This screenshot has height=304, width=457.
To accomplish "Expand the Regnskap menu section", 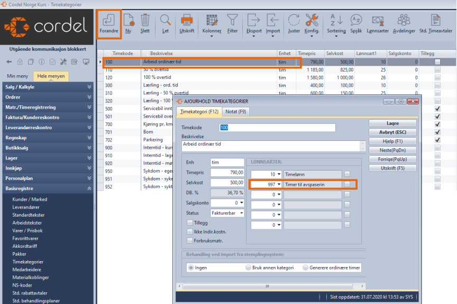I will pos(48,138).
